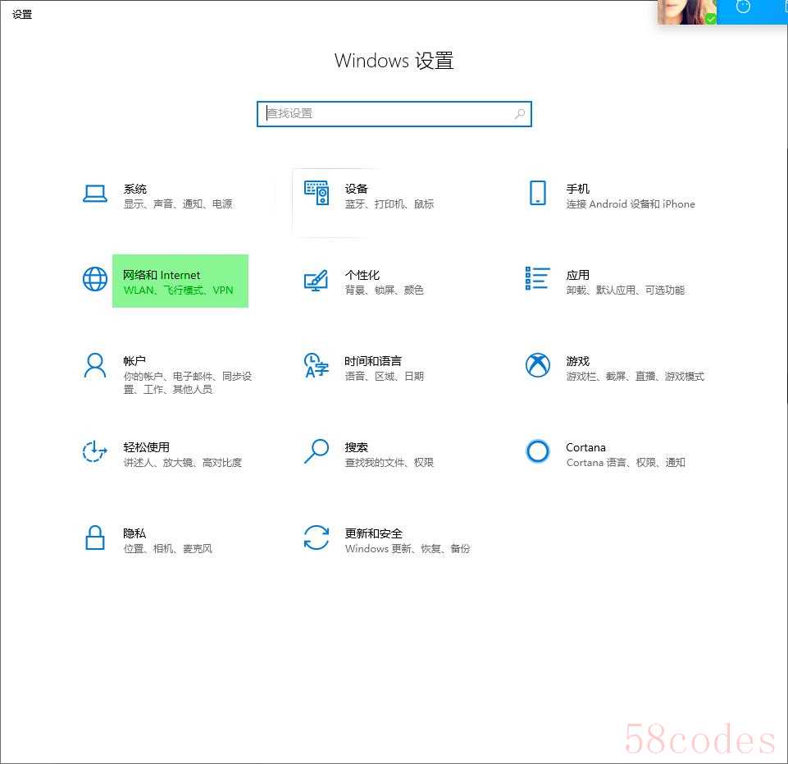Click 蓝牙、打印机、鼠标 description

click(x=389, y=204)
